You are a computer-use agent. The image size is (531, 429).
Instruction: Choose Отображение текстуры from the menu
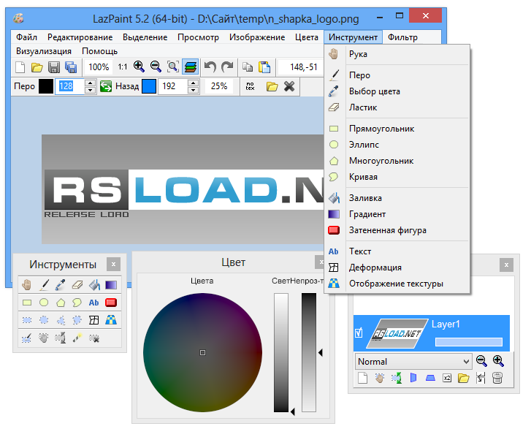tap(396, 284)
